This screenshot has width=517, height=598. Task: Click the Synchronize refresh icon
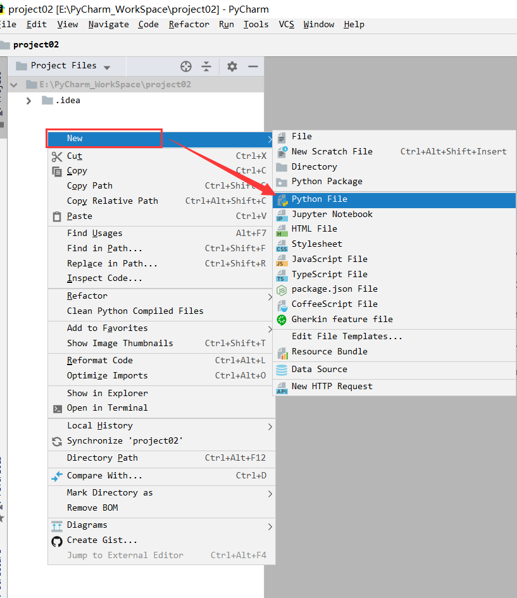(x=57, y=442)
